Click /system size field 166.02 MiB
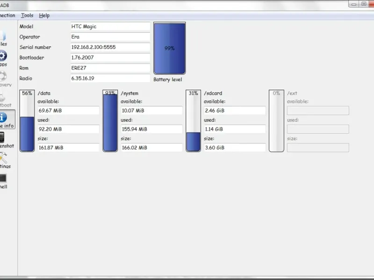Image resolution: width=374 pixels, height=280 pixels. (x=151, y=147)
